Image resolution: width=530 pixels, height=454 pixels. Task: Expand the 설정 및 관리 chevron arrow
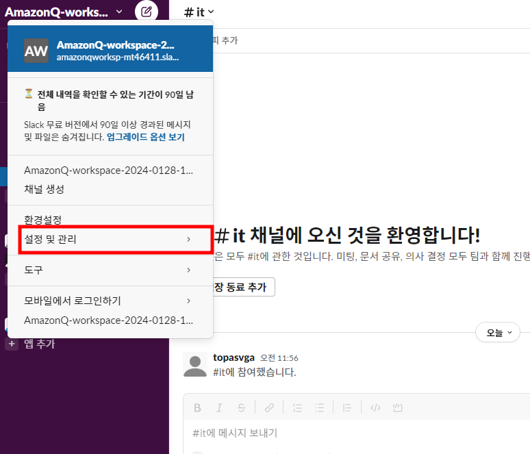tap(188, 240)
